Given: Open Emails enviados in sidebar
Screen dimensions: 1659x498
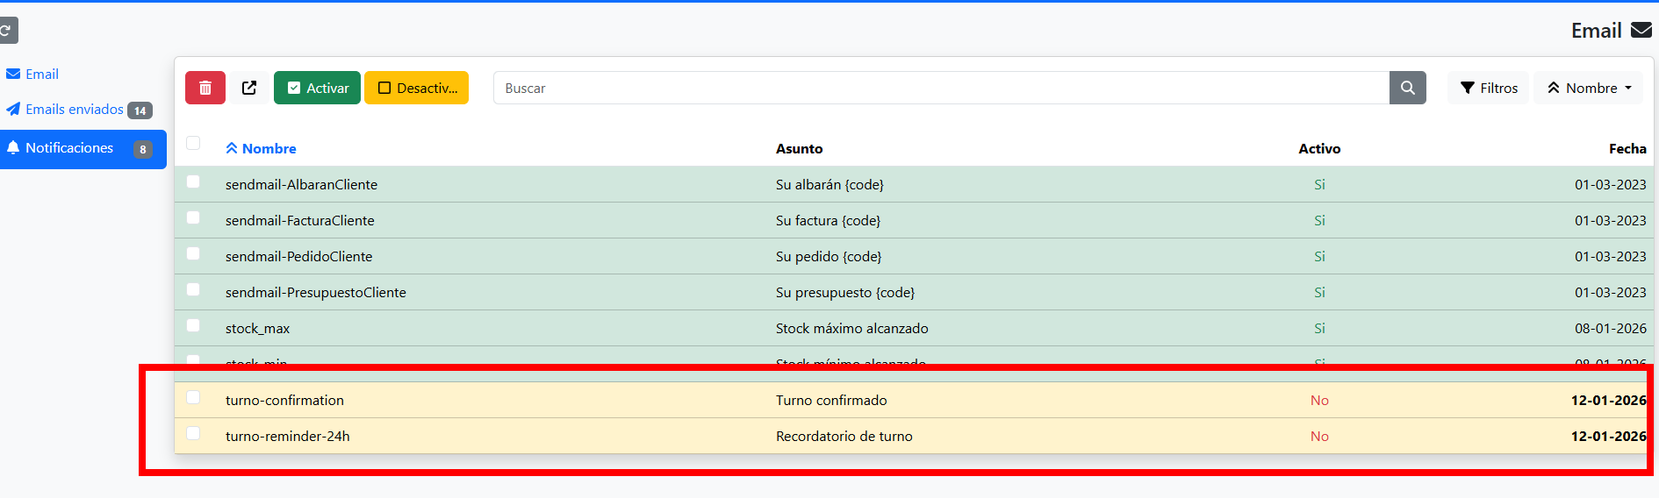Looking at the screenshot, I should [x=75, y=110].
